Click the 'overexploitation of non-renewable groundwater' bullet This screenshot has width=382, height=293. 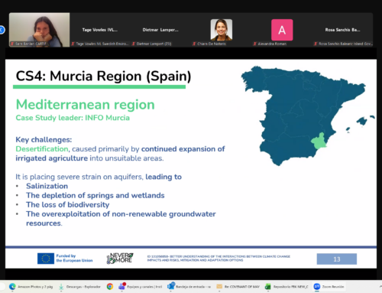click(x=121, y=219)
